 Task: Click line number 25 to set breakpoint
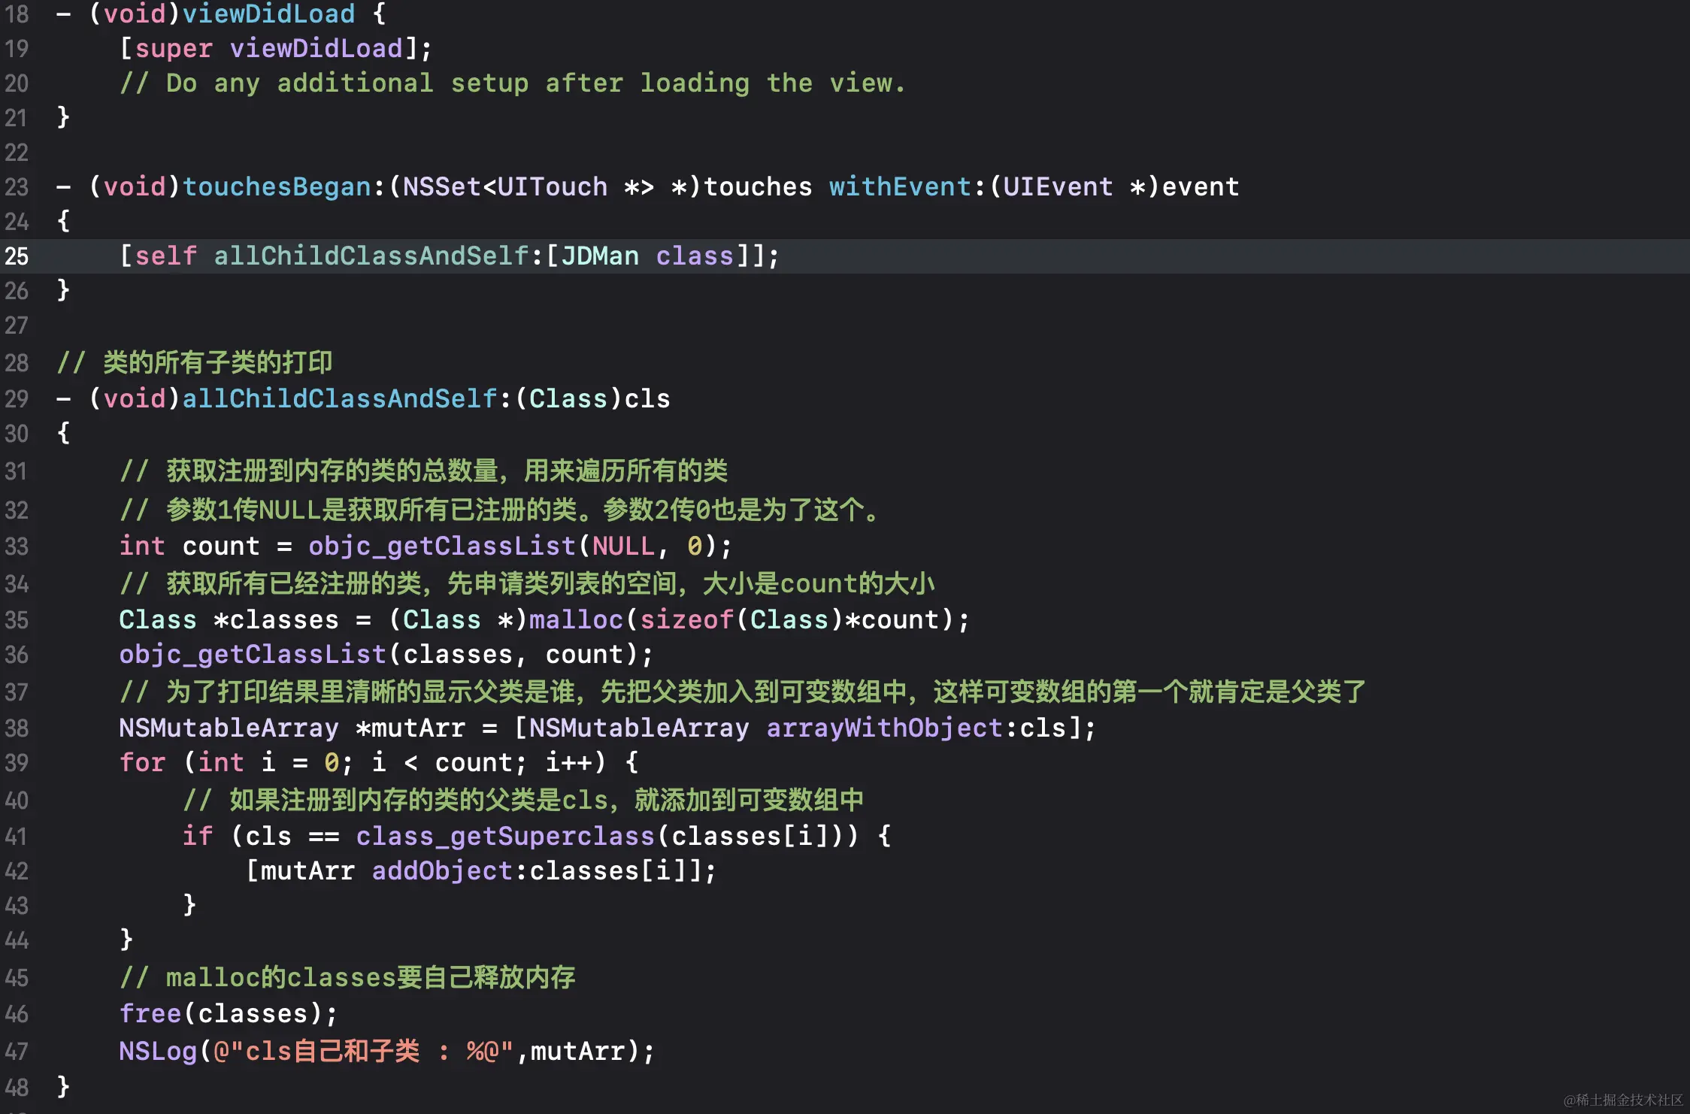click(x=16, y=256)
